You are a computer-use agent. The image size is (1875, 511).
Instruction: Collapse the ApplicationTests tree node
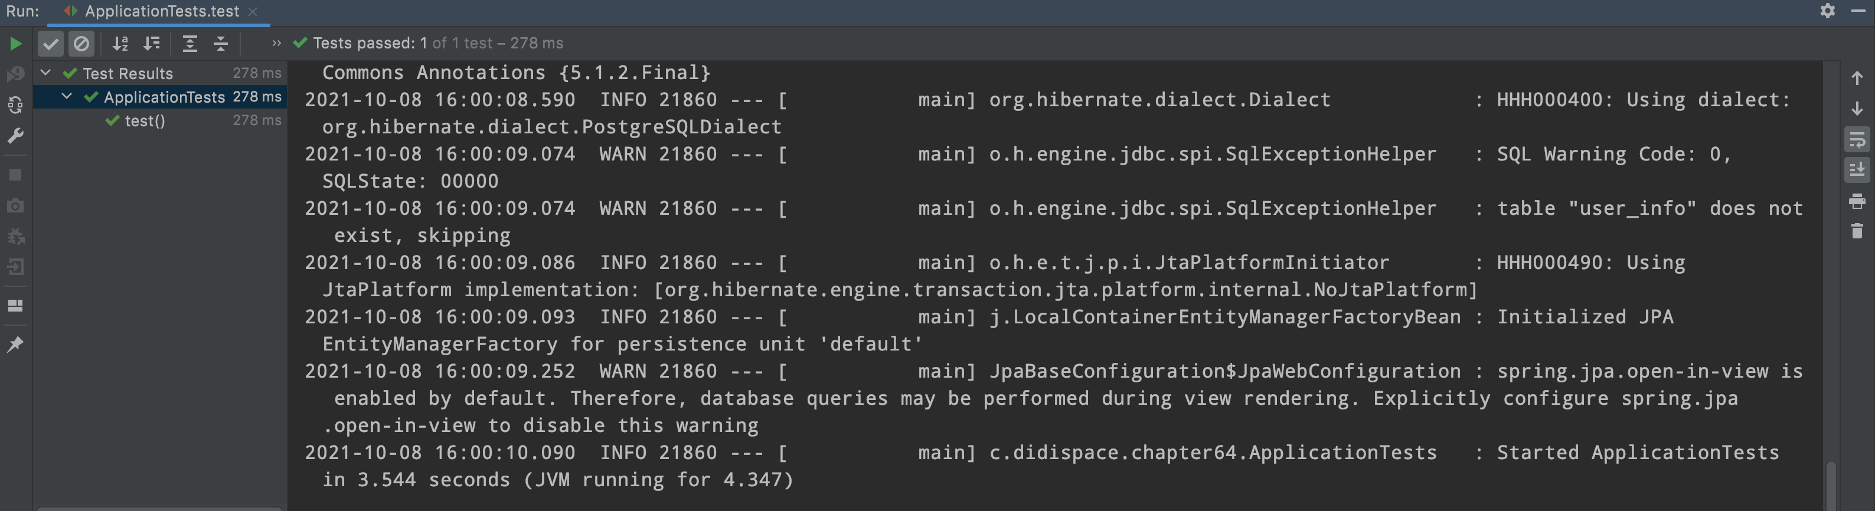pyautogui.click(x=67, y=96)
